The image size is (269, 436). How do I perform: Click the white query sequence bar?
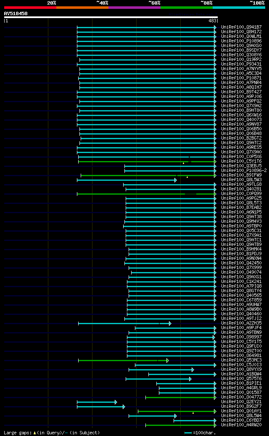pyautogui.click(x=111, y=17)
